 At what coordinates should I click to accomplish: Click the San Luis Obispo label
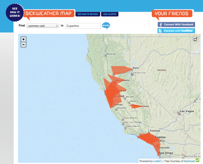pyautogui.click(x=133, y=122)
